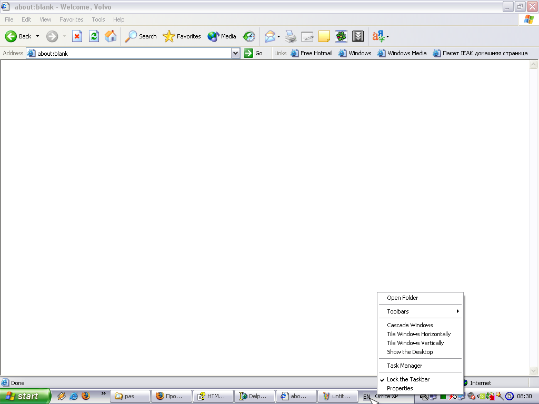
Task: Launch Firefox from Quick Launch
Action: click(x=86, y=396)
